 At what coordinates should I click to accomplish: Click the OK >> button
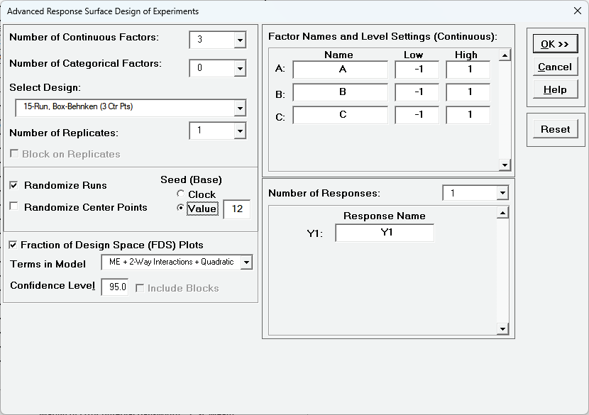pyautogui.click(x=555, y=44)
